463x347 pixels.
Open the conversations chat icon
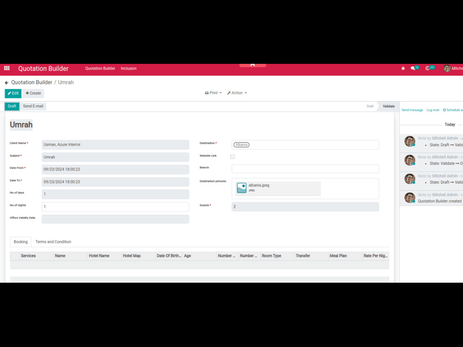[x=413, y=68]
